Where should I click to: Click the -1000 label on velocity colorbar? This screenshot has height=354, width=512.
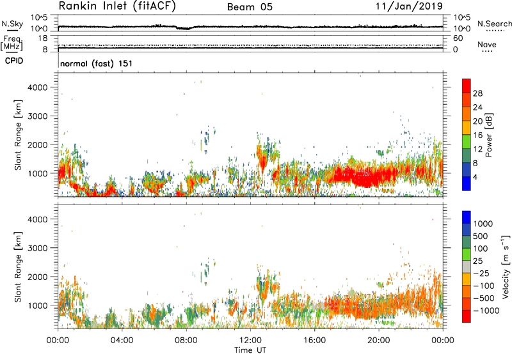(486, 311)
